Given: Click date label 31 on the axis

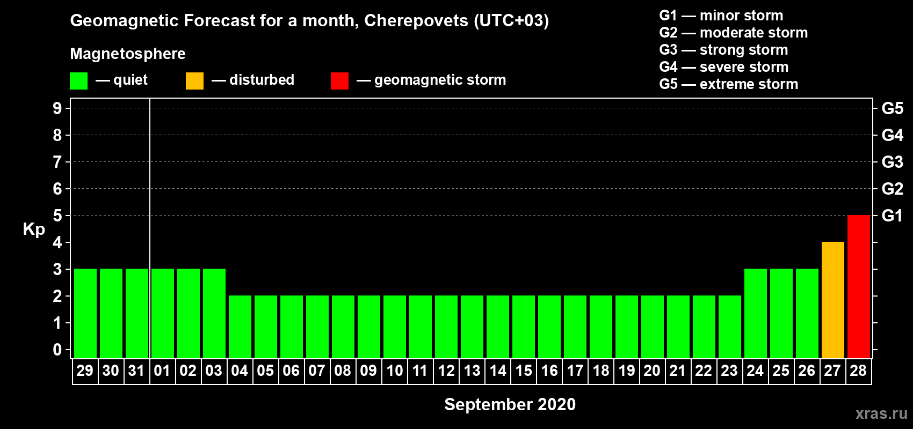Looking at the screenshot, I should click(x=136, y=371).
